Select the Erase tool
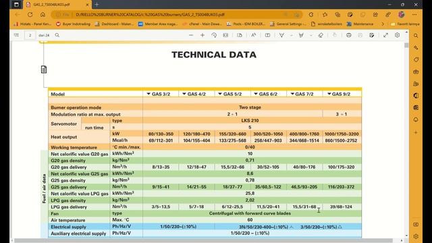This screenshot has width=432, height=243. pos(321,35)
